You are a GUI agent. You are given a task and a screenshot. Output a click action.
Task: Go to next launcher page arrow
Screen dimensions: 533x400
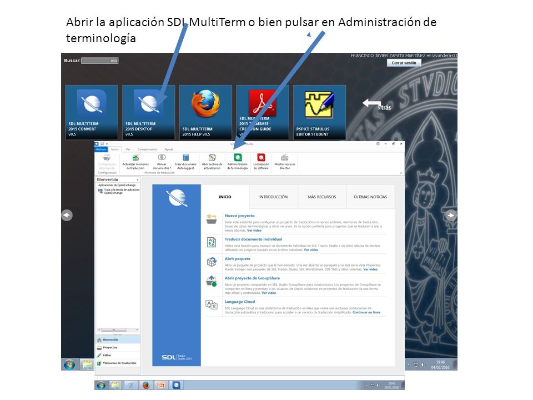coord(451,216)
